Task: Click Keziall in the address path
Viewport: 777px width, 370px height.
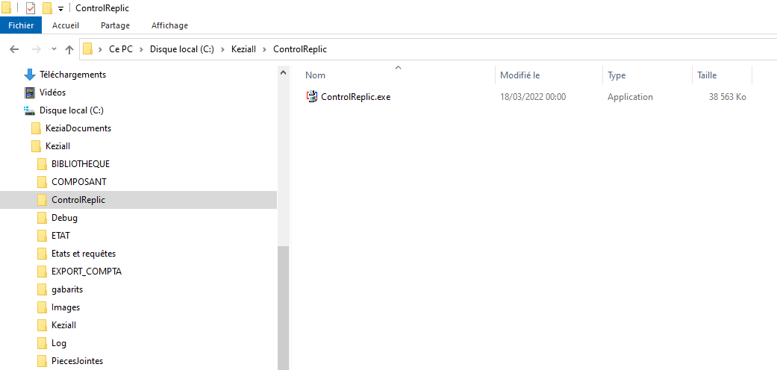Action: coord(244,49)
